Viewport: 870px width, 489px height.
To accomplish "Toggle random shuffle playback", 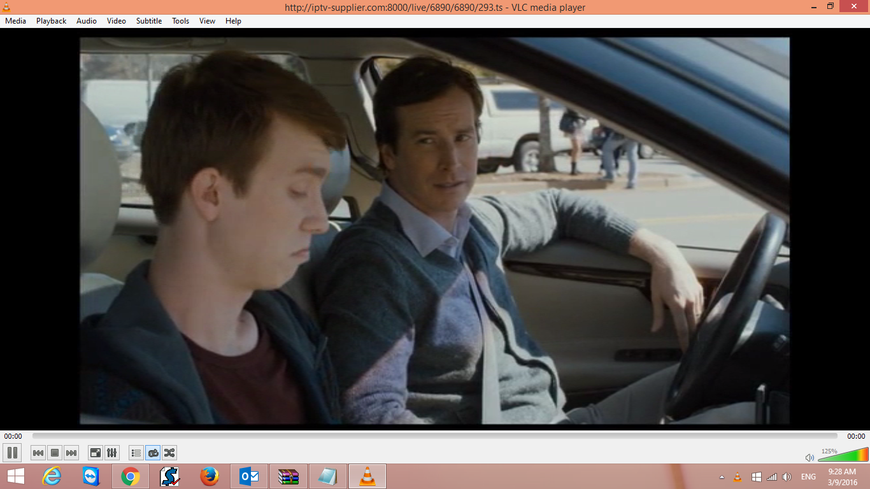I will pyautogui.click(x=169, y=453).
